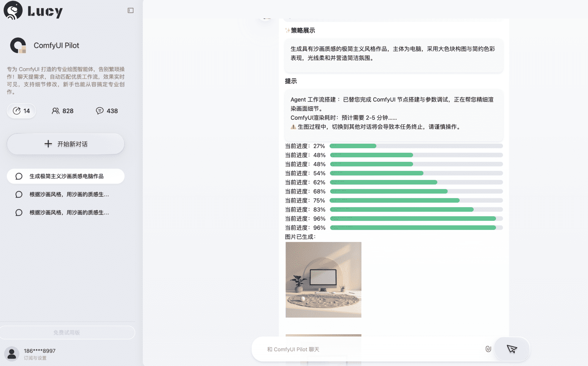Click the sparkle icon beside 策略展示
The height and width of the screenshot is (366, 588).
(288, 31)
